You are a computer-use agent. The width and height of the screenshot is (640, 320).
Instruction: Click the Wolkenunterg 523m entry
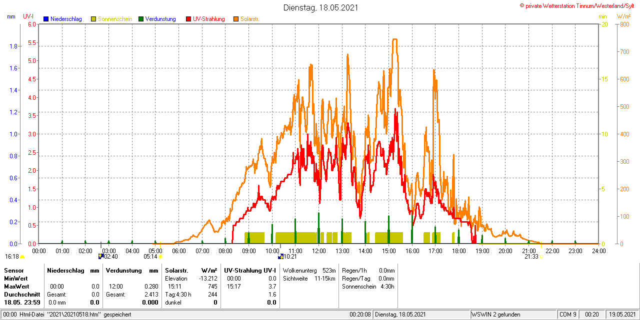pos(309,270)
